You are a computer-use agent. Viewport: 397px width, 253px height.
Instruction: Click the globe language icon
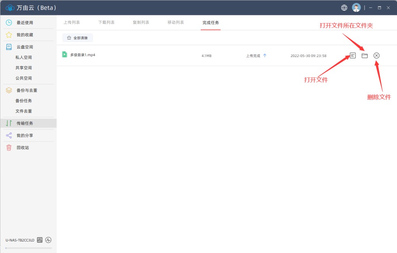344,8
